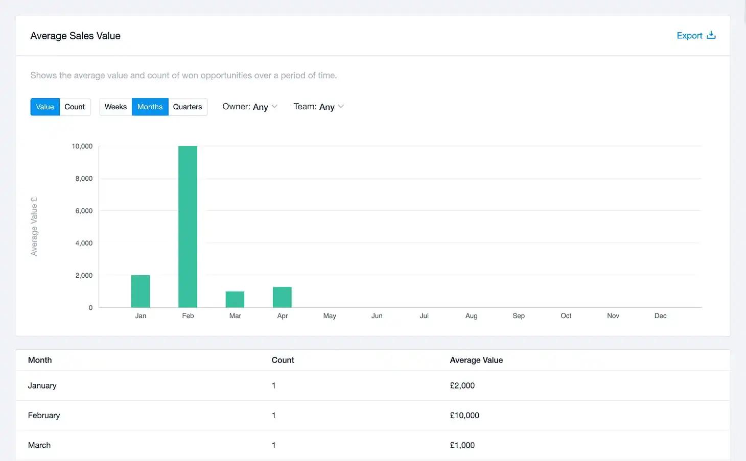746x461 pixels.
Task: Click the Dec axis label
Action: [660, 316]
